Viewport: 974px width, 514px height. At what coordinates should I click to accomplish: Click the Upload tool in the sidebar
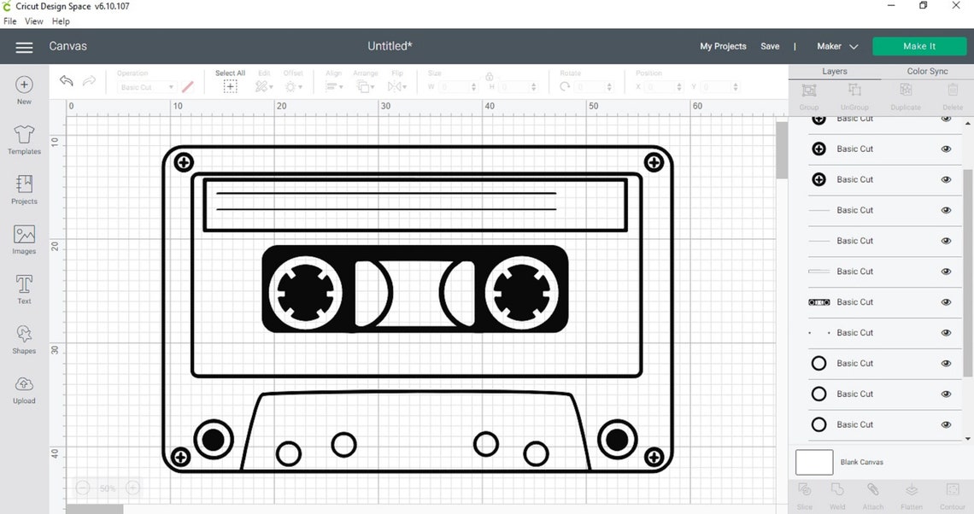(23, 388)
